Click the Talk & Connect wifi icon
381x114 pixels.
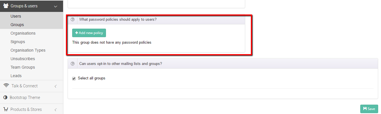6,86
